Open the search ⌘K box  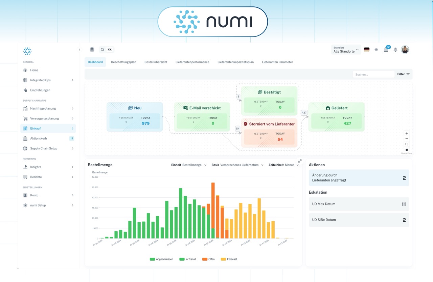tap(107, 50)
